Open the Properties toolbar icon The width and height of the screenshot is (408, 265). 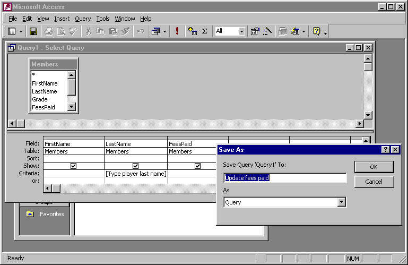(x=255, y=31)
